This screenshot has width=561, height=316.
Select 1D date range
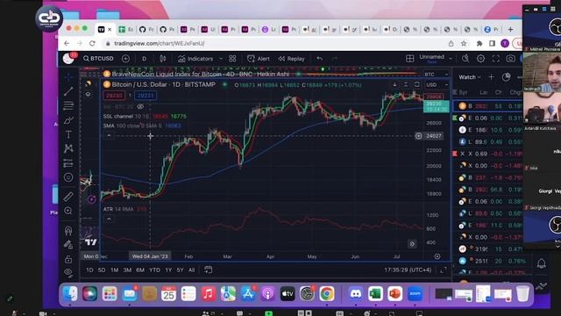coord(89,269)
